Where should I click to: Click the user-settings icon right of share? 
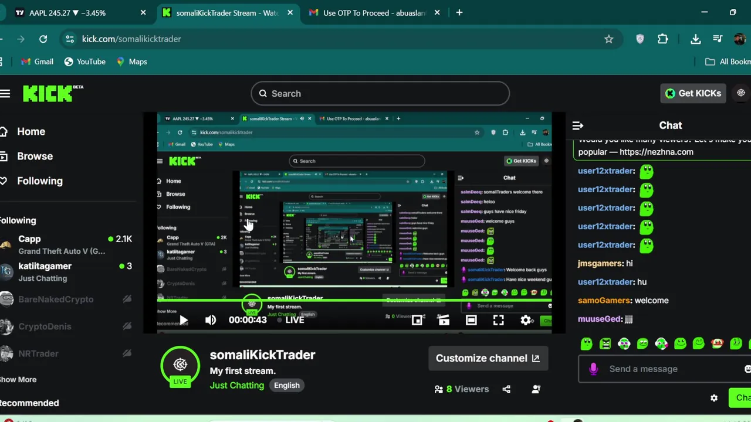536,389
